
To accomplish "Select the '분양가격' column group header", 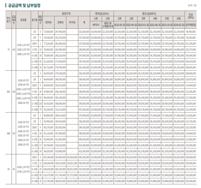I will (66, 14).
